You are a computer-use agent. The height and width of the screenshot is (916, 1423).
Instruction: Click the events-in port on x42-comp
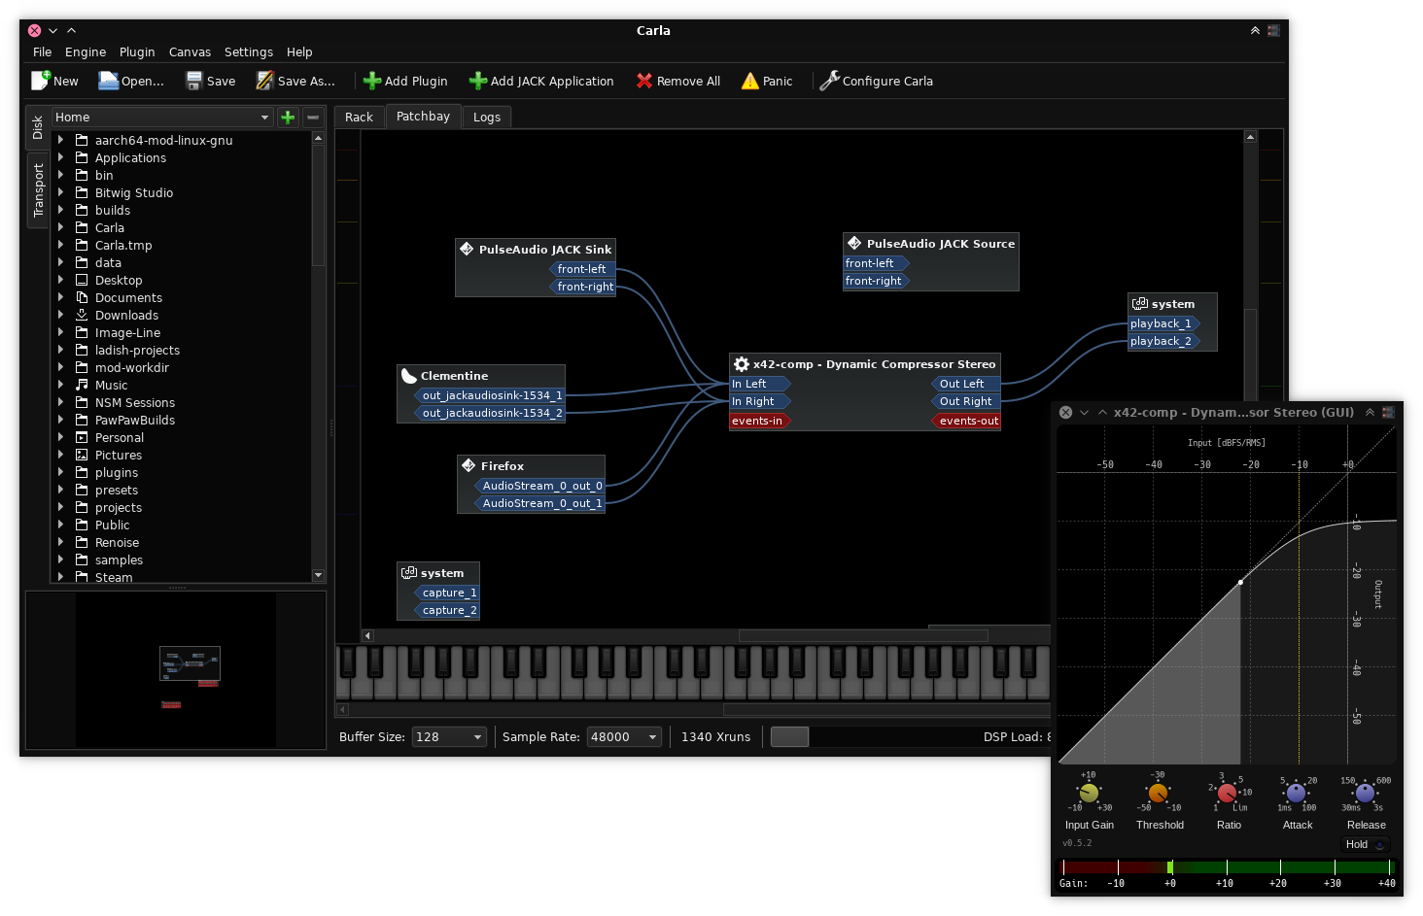pyautogui.click(x=760, y=421)
